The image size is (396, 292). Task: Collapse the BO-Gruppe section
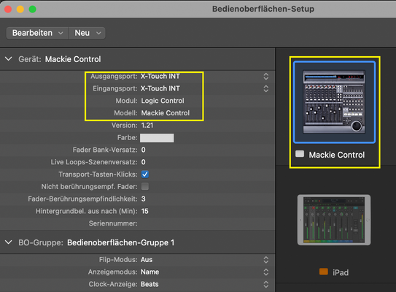coord(9,242)
